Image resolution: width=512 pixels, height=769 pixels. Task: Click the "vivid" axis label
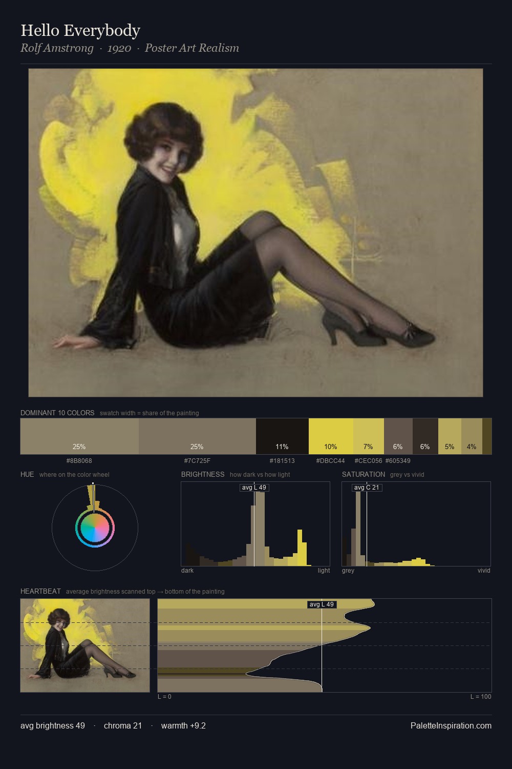pyautogui.click(x=484, y=571)
